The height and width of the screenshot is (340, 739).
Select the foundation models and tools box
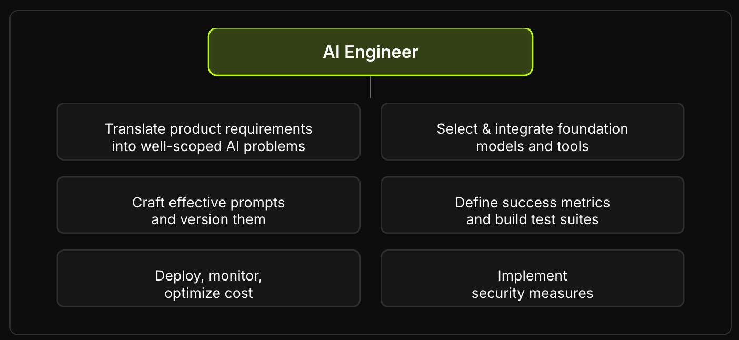(x=532, y=132)
